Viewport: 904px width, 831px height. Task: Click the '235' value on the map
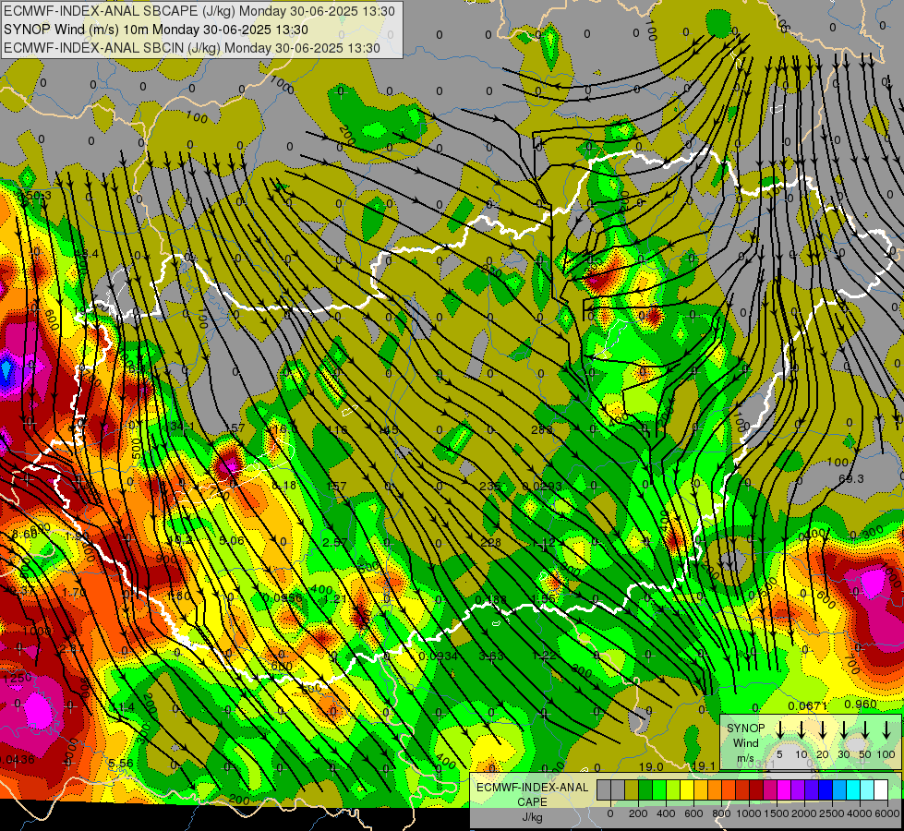coord(489,487)
